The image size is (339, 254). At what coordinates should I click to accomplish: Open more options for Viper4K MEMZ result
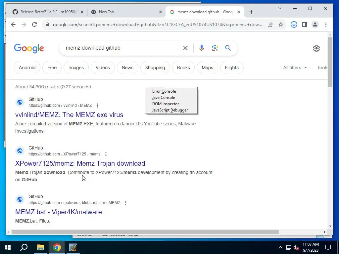(x=125, y=203)
